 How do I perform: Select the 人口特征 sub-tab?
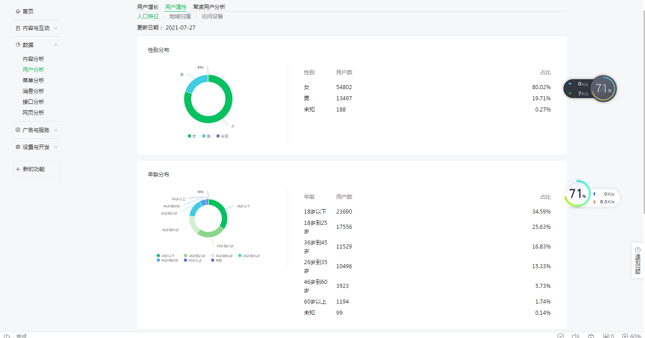(x=148, y=17)
